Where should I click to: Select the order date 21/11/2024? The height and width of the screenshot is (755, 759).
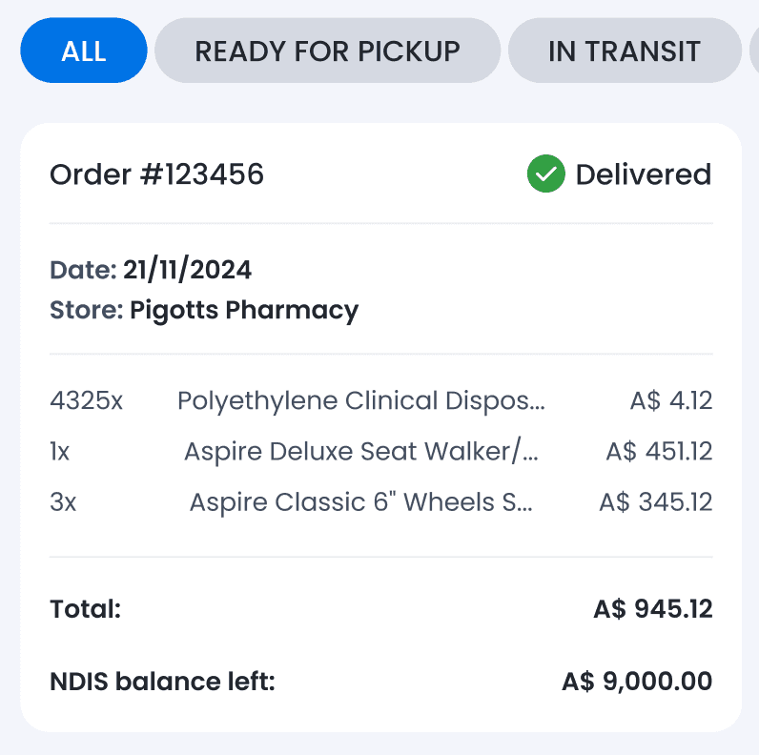[x=187, y=270]
